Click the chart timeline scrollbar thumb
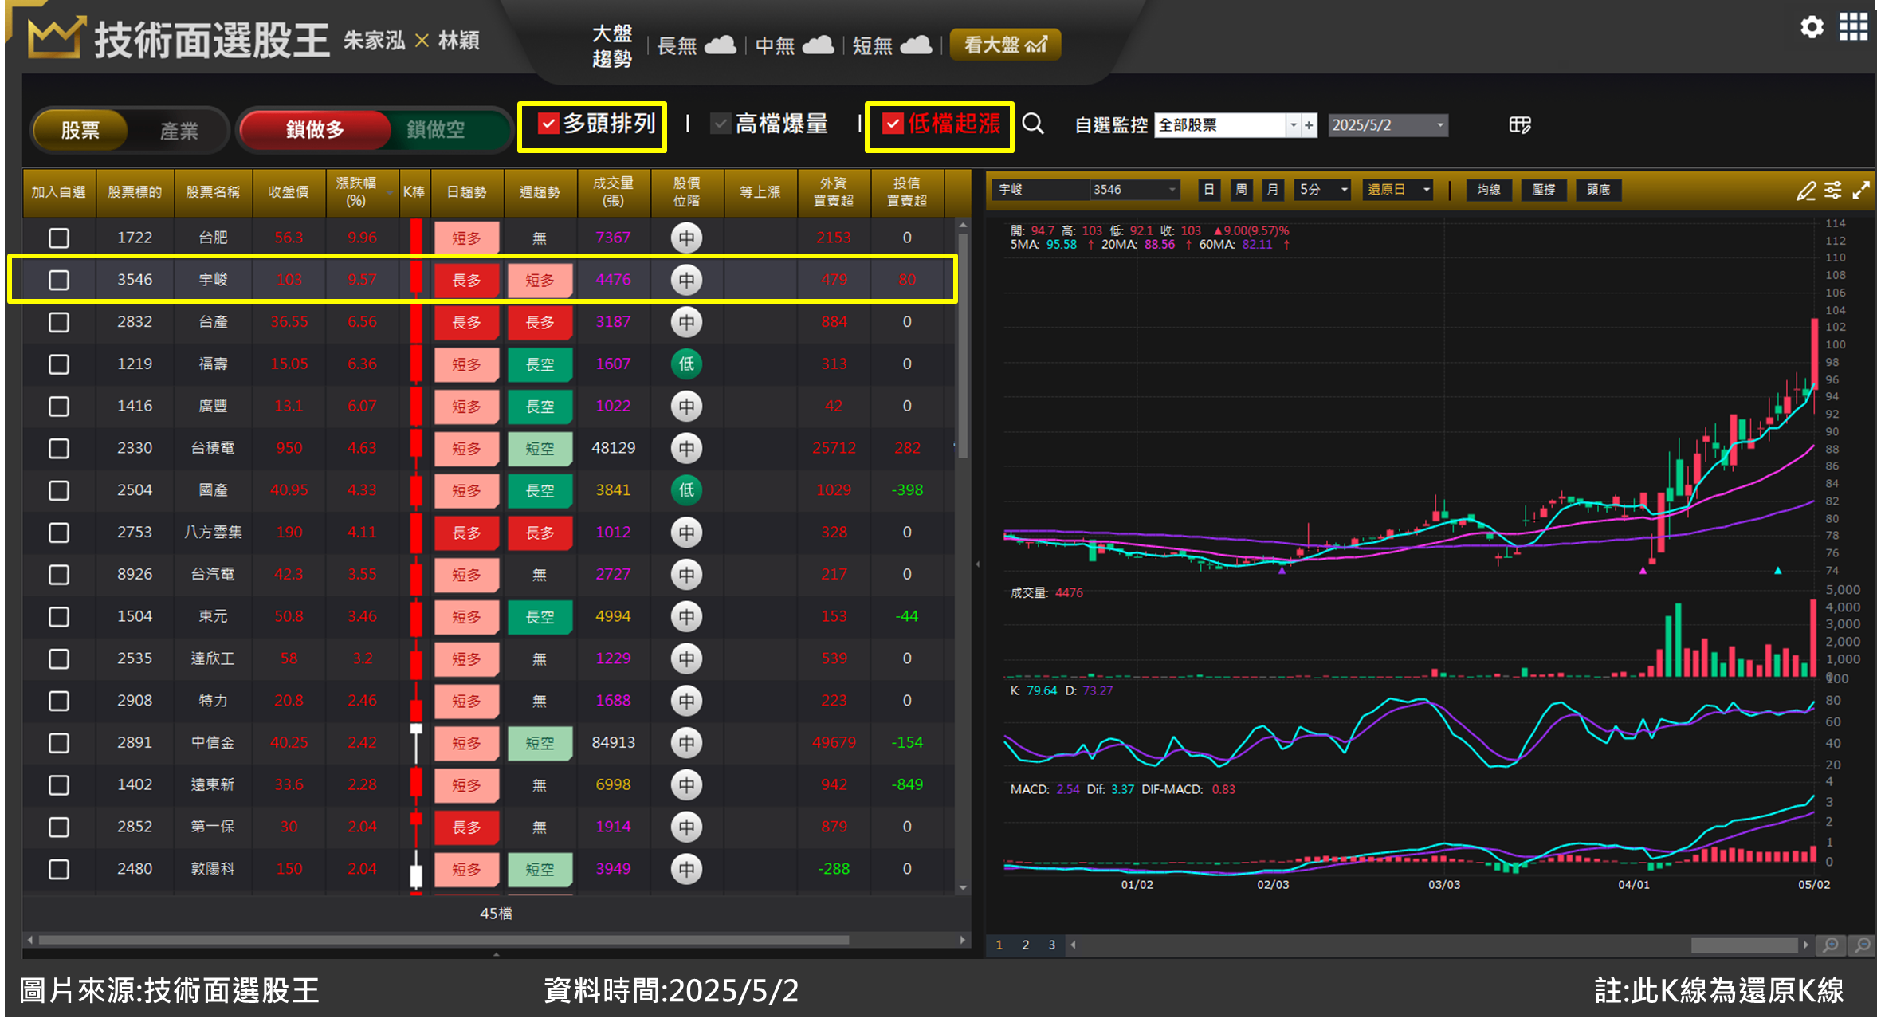This screenshot has width=1877, height=1026. click(1744, 945)
